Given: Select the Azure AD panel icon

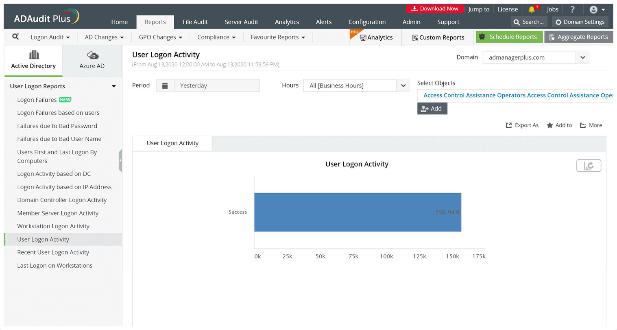Looking at the screenshot, I should (x=92, y=55).
